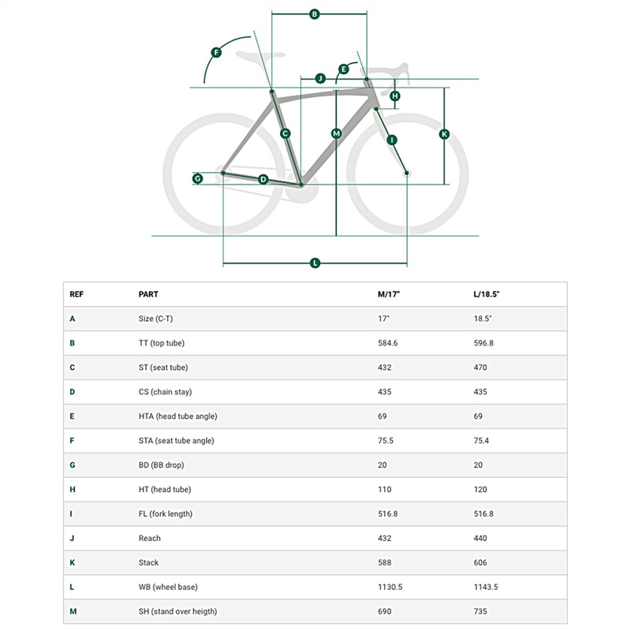The height and width of the screenshot is (631, 631).
Task: Click the M/17" column header
Action: pos(389,294)
